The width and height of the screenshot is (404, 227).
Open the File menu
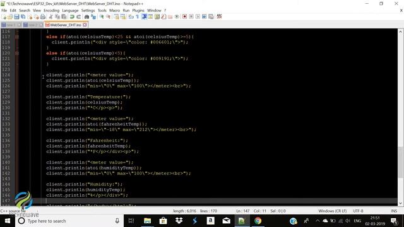(4, 10)
